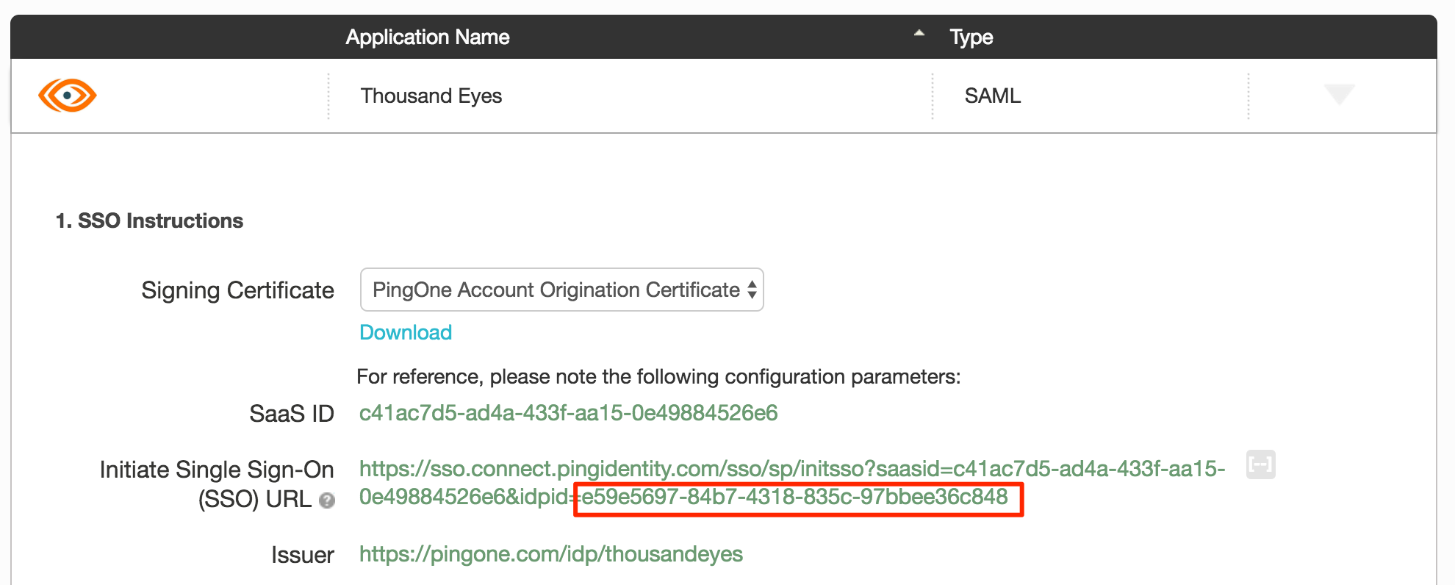Click the Issuer field label
The height and width of the screenshot is (585, 1455).
pos(302,555)
